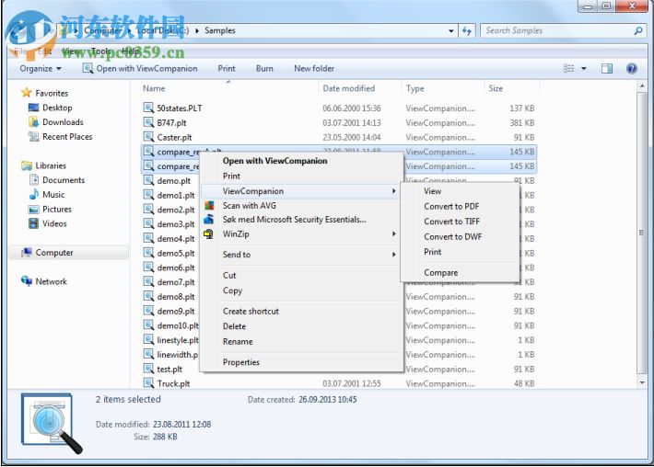654x467 pixels.
Task: Click the search magnifier icon
Action: pos(638,30)
